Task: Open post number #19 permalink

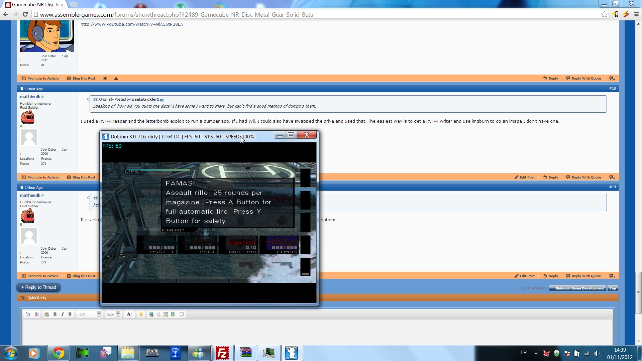Action: click(612, 187)
